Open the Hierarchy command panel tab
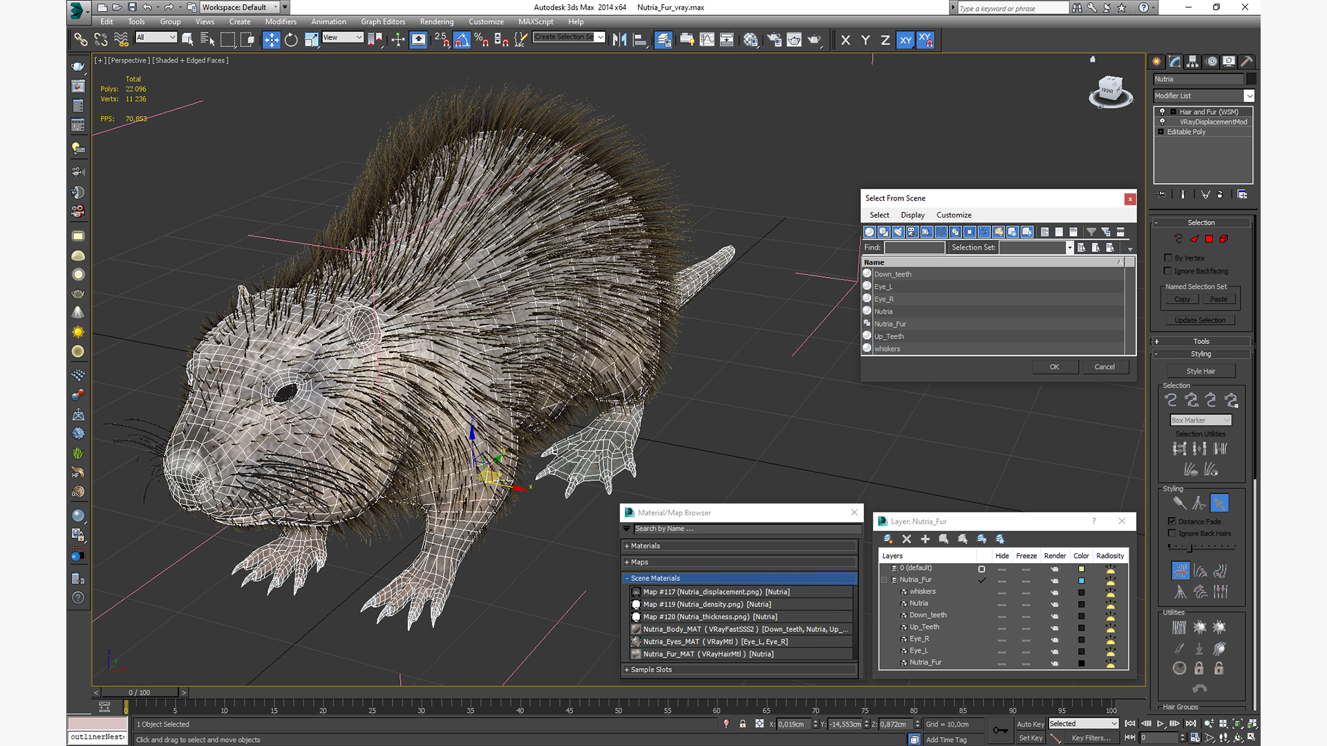Viewport: 1327px width, 746px height. (x=1192, y=61)
